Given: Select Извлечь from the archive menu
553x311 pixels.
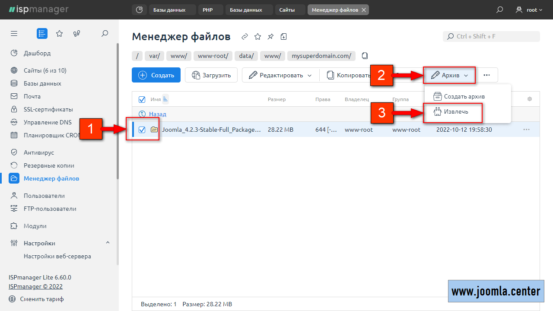Looking at the screenshot, I should (x=456, y=111).
